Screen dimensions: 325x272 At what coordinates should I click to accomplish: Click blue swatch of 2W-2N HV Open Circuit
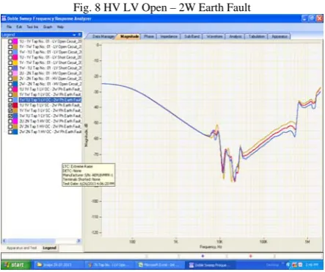(15, 84)
